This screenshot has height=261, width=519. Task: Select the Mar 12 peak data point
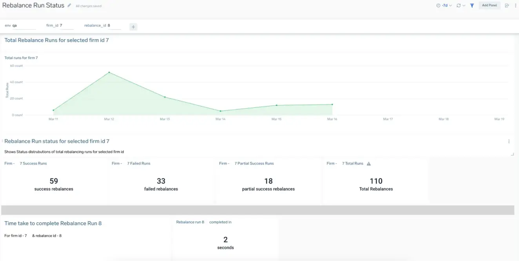click(x=109, y=72)
